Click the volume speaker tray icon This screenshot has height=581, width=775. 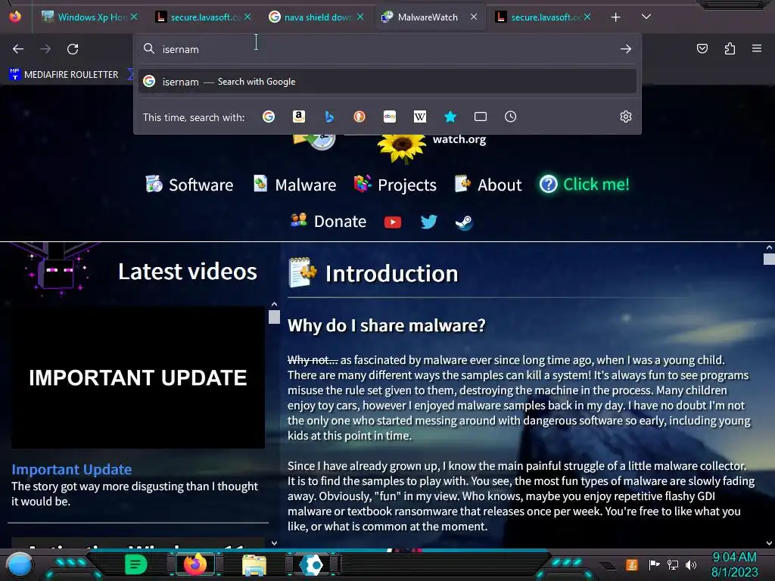(x=691, y=564)
